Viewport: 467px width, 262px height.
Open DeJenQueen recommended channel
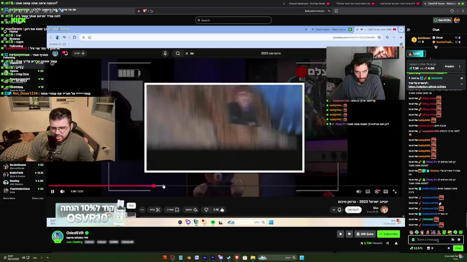point(24,167)
